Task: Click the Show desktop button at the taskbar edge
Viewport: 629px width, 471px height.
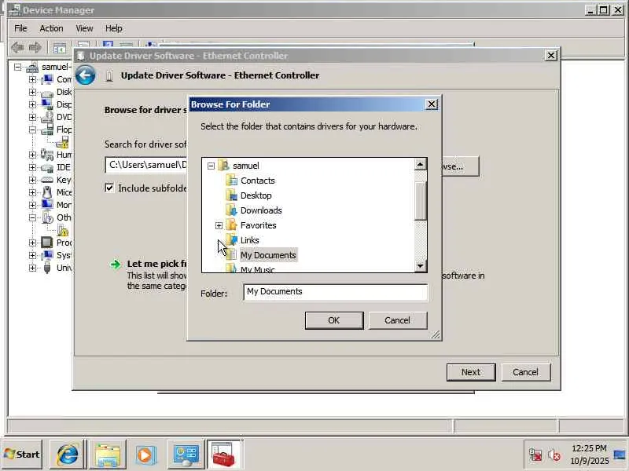Action: [x=620, y=455]
